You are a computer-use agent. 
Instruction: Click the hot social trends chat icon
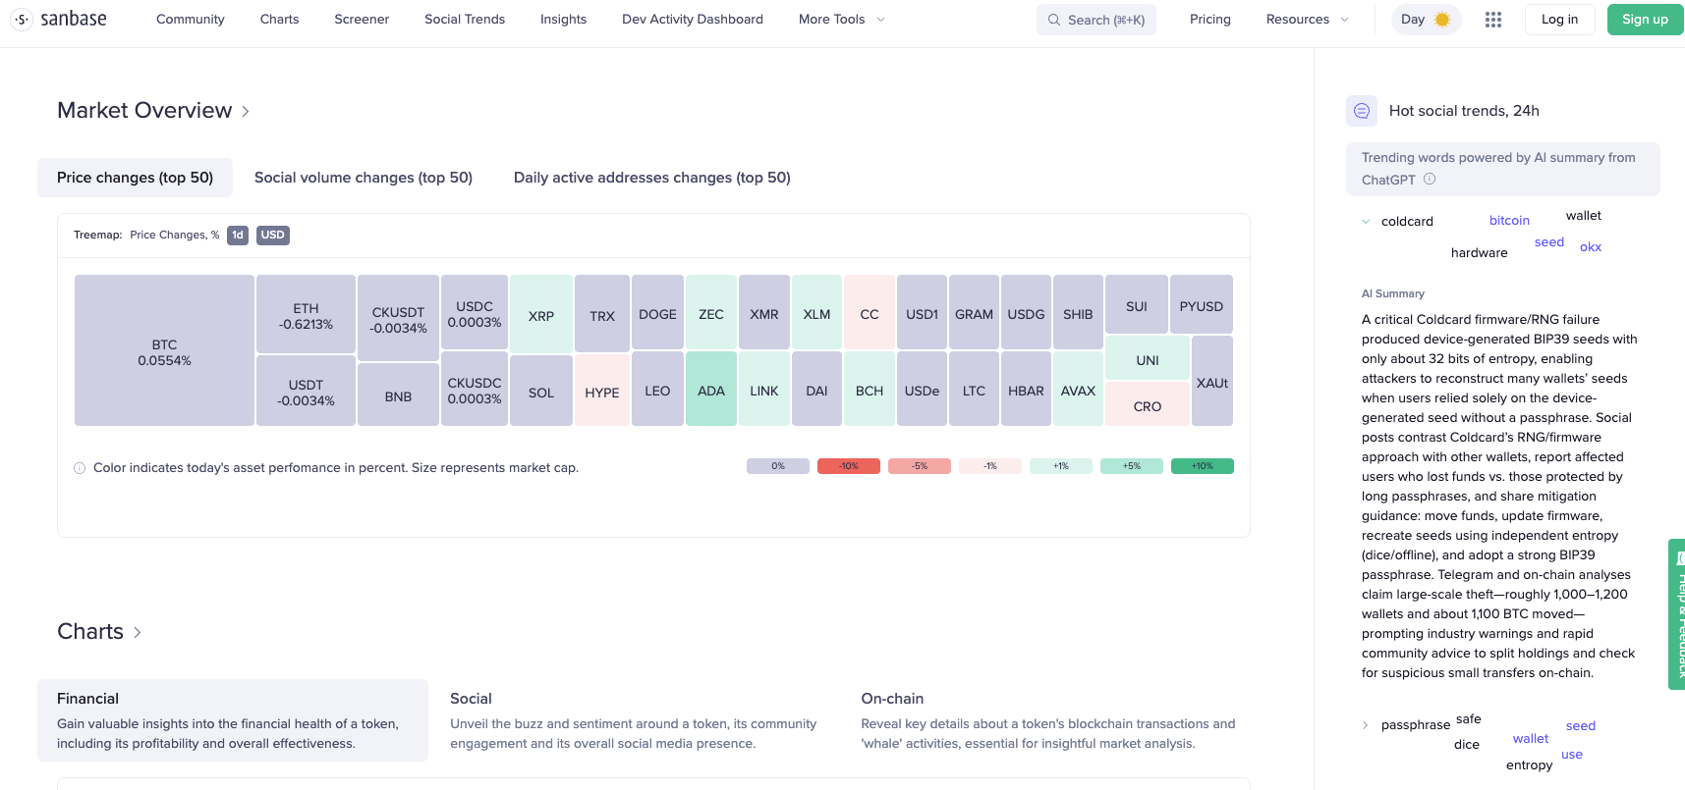(x=1362, y=111)
